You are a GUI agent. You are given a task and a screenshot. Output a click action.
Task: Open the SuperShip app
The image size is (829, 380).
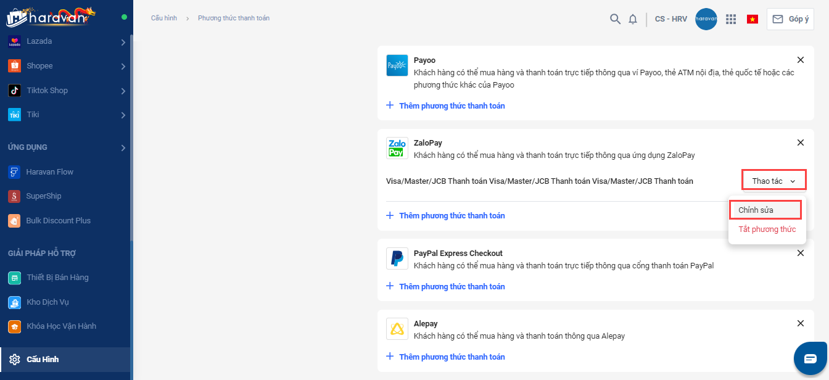[43, 196]
